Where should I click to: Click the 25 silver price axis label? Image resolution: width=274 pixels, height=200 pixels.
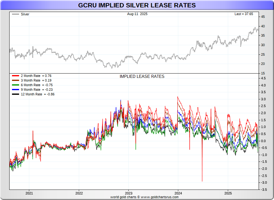pyautogui.click(x=263, y=54)
